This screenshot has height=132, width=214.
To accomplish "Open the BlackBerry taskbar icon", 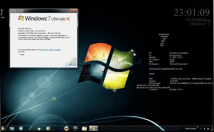I will (x=75, y=129).
